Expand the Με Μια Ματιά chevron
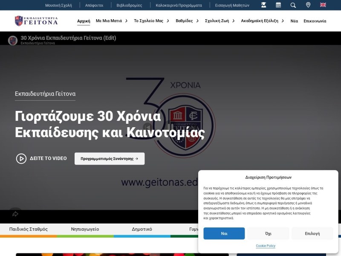The width and height of the screenshot is (341, 256). click(126, 21)
